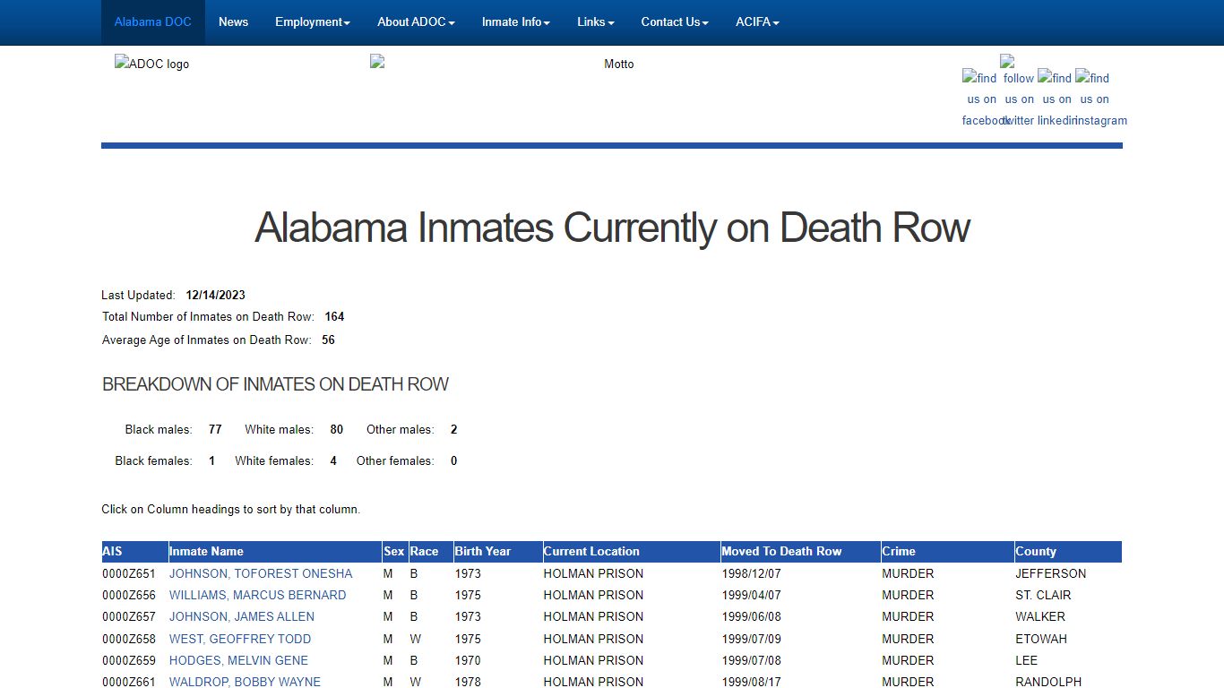This screenshot has height=688, width=1224.
Task: Open HODGES, MELVIN GENE inmate record
Action: (238, 660)
